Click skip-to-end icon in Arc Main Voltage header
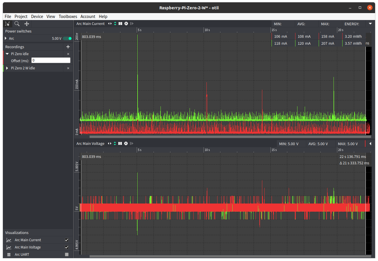Screen dimensions: 378x261 [132, 143]
